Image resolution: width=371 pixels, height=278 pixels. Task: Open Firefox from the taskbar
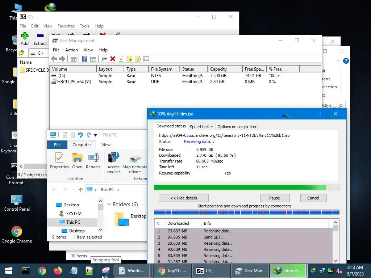click(x=58, y=271)
